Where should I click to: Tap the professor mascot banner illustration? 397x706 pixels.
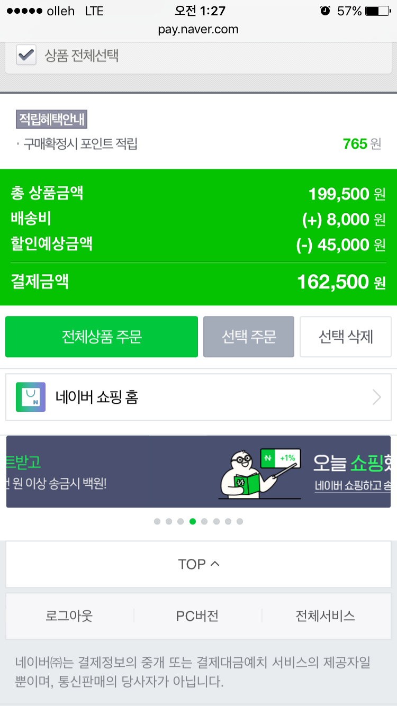(x=241, y=474)
